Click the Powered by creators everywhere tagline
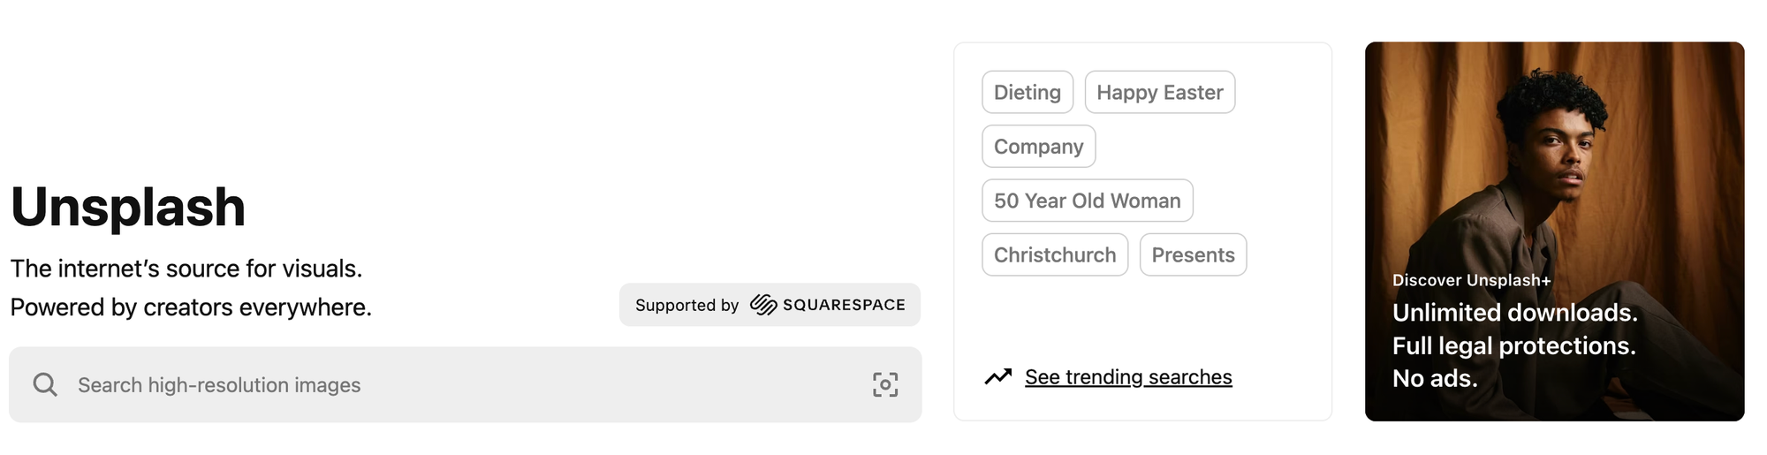This screenshot has height=455, width=1767. (191, 307)
